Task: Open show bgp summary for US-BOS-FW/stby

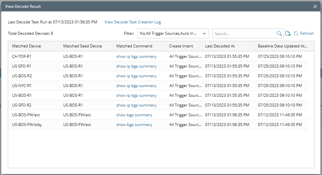Action: pyautogui.click(x=134, y=125)
